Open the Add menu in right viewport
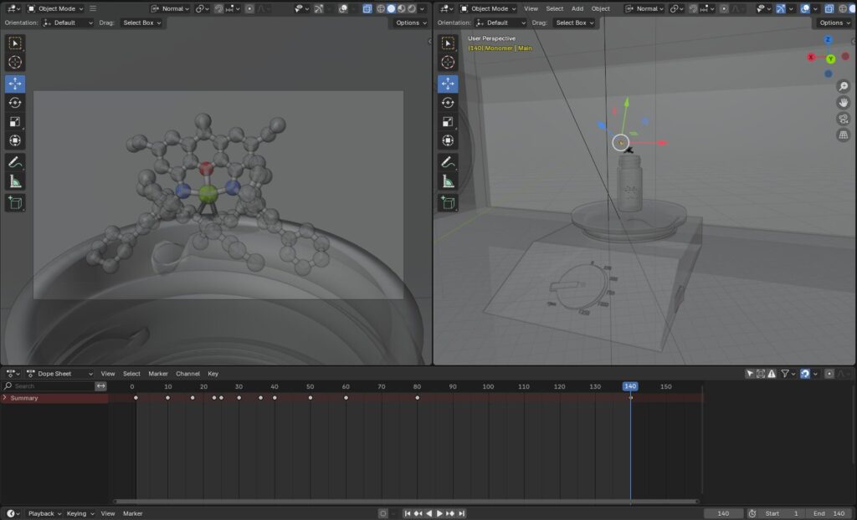The image size is (857, 520). (x=577, y=8)
